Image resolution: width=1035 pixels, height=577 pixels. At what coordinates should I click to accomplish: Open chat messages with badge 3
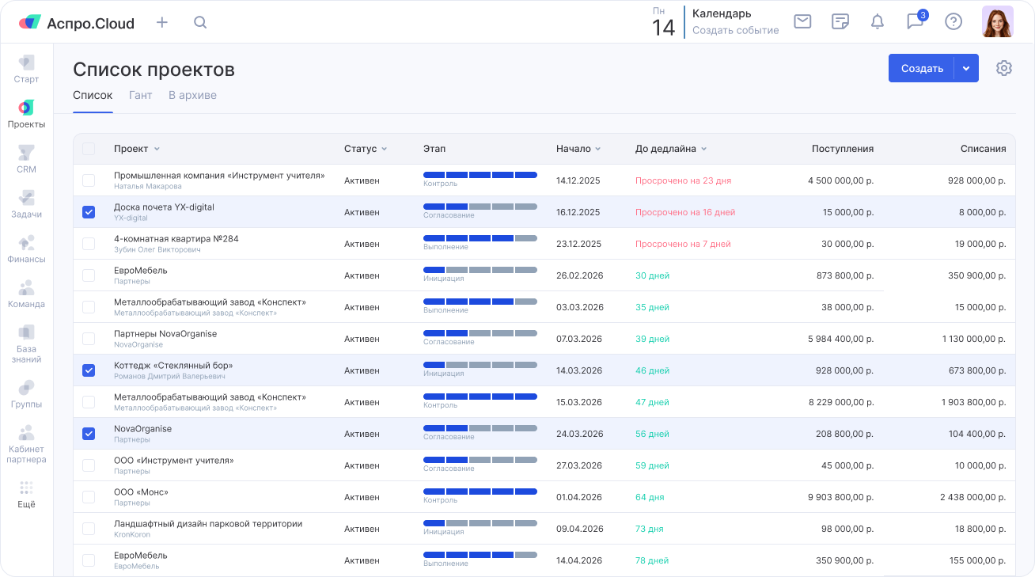916,21
